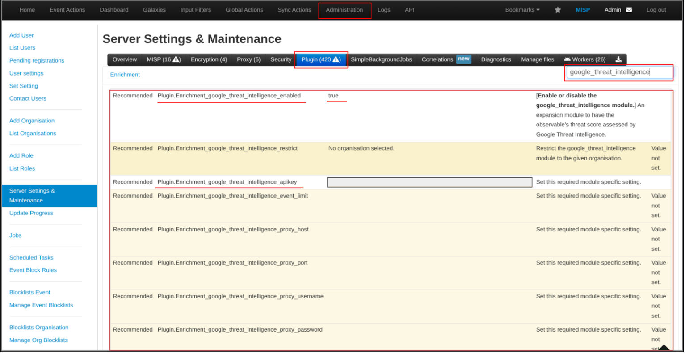Open Set Setting in sidebar
685x353 pixels.
[x=24, y=86]
